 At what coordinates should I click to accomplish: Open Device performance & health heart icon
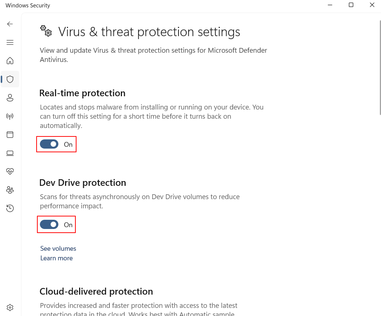coord(10,171)
